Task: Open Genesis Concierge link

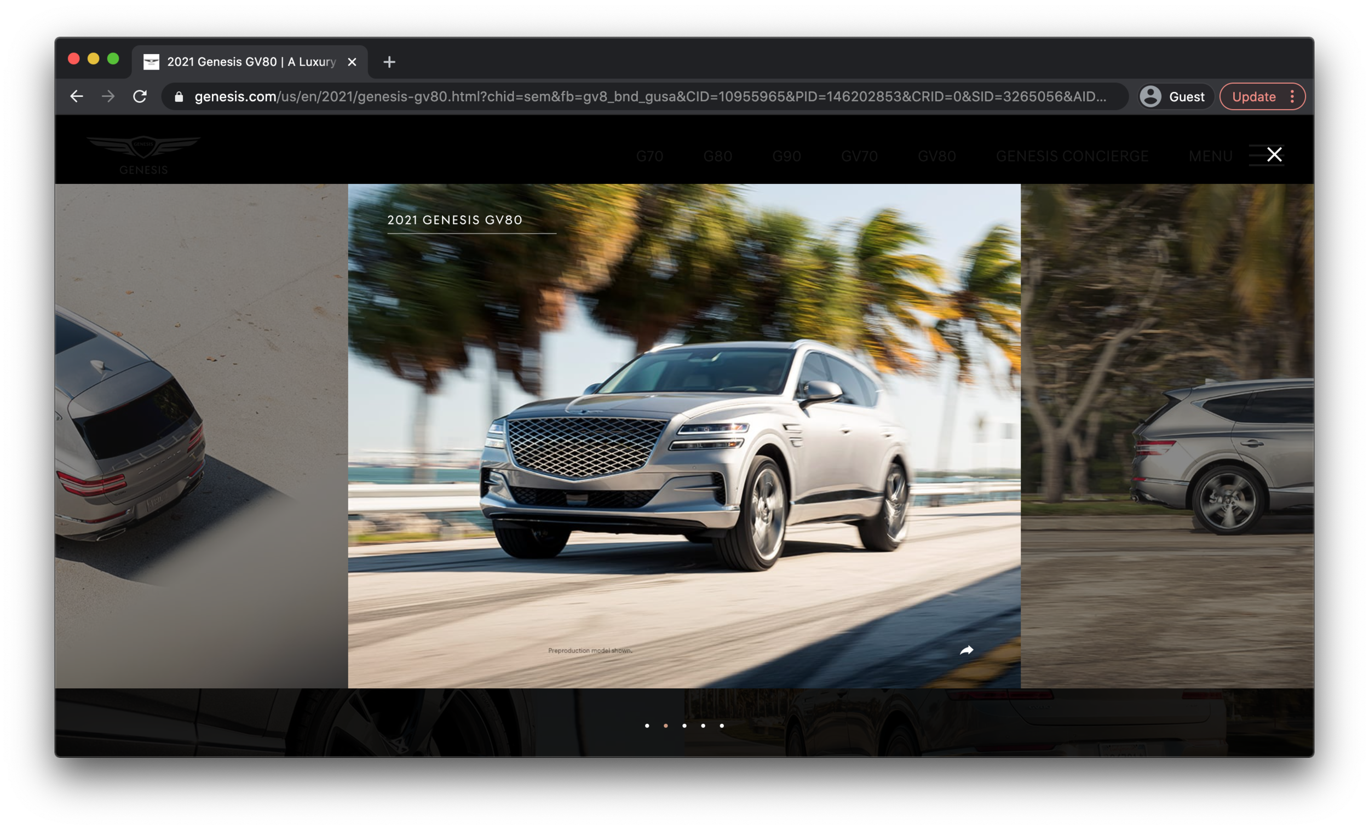Action: tap(1072, 156)
